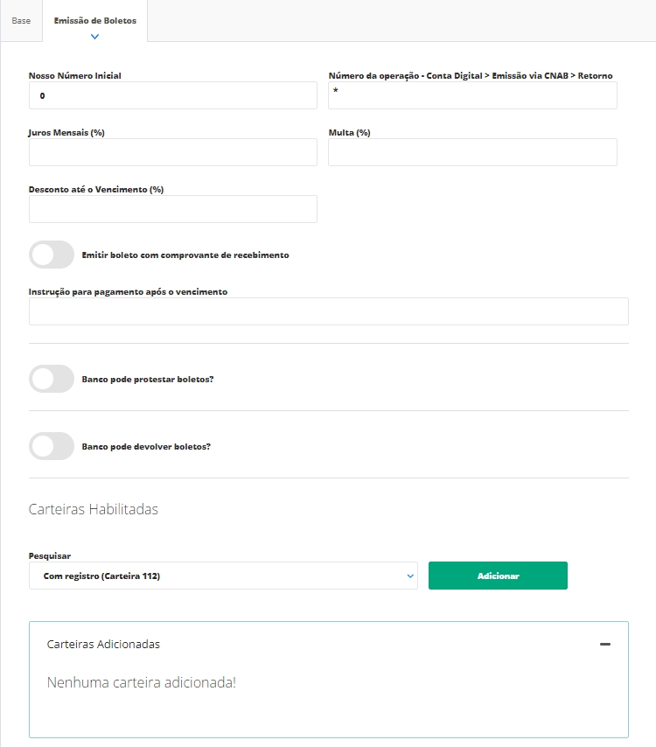
Task: Focus the Número da operação field
Action: pyautogui.click(x=472, y=95)
